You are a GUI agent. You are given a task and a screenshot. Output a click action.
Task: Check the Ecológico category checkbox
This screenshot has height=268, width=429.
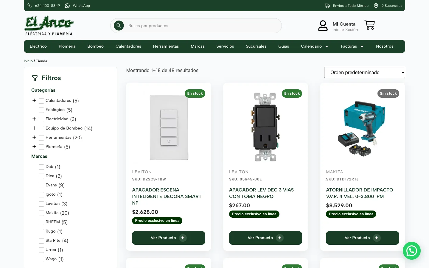click(41, 110)
